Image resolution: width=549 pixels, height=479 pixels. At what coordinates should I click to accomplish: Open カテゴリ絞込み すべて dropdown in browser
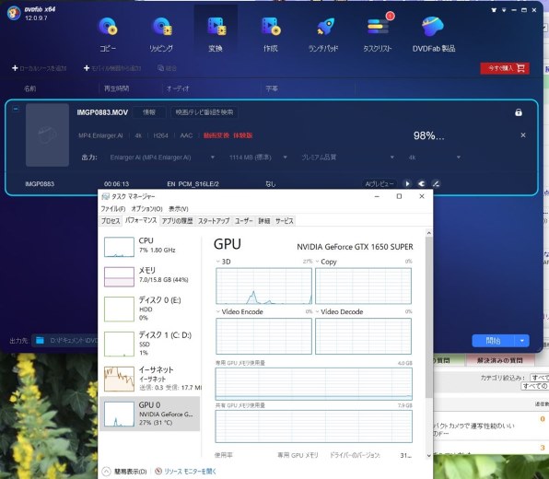pos(539,378)
